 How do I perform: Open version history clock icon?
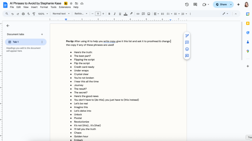[x=187, y=4]
